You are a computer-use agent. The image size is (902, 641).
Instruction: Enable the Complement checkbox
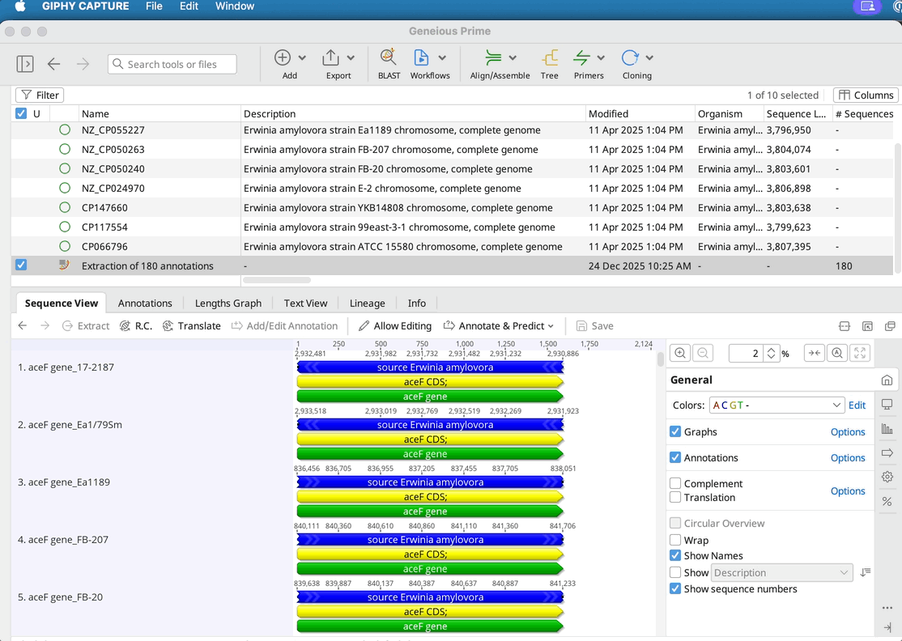coord(675,483)
